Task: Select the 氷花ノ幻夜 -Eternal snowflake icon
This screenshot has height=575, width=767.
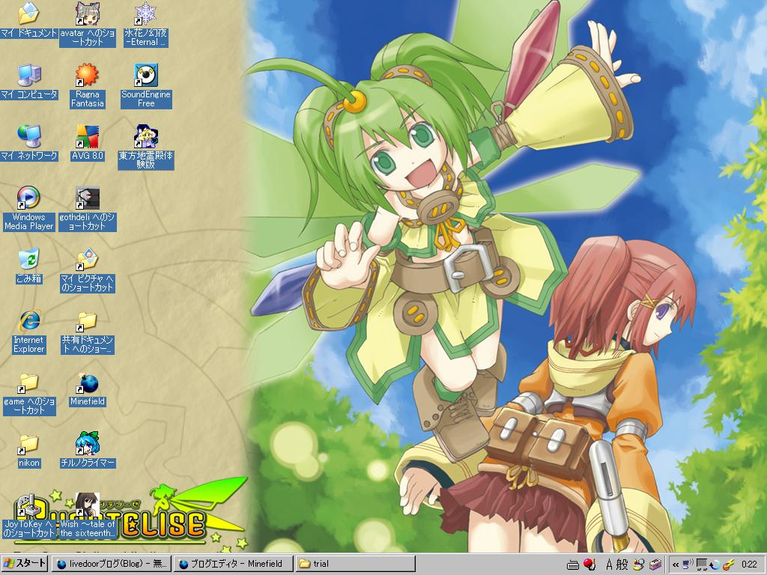Action: pyautogui.click(x=145, y=13)
